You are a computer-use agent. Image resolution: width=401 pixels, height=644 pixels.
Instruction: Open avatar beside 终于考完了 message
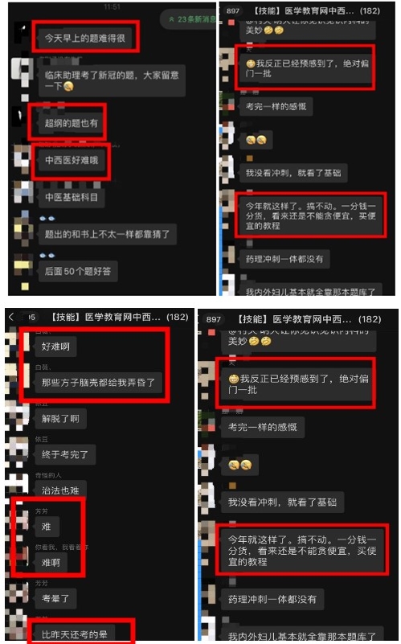pyautogui.click(x=18, y=450)
